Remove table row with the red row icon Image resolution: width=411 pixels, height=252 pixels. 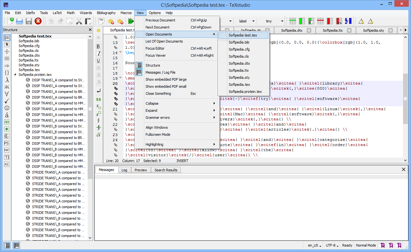click(x=320, y=21)
